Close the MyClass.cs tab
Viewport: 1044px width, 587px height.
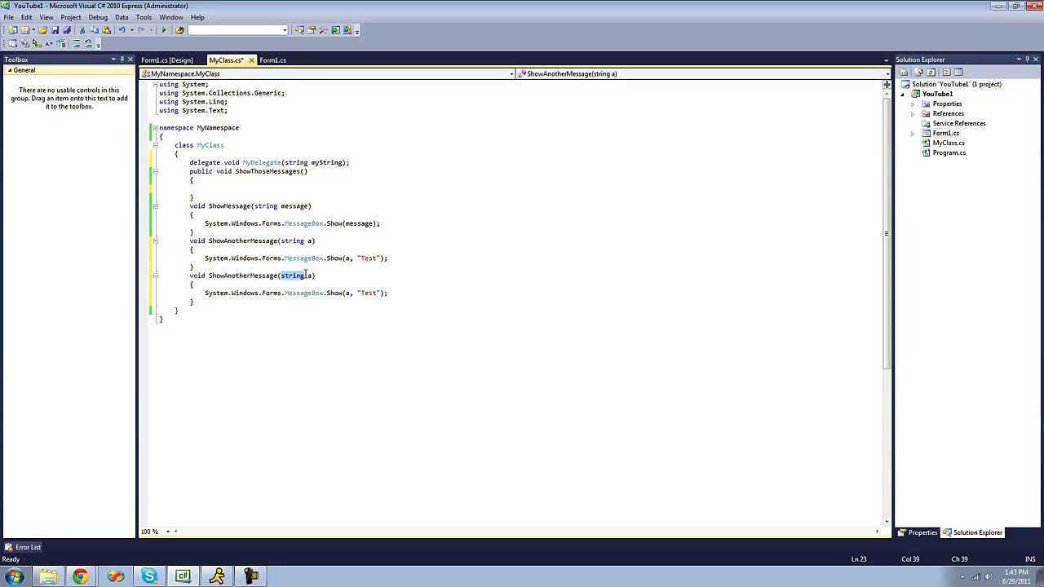tap(251, 60)
